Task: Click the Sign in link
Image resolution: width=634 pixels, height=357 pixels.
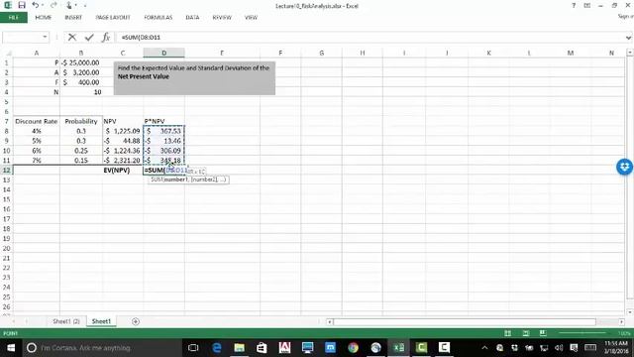Action: click(x=625, y=17)
